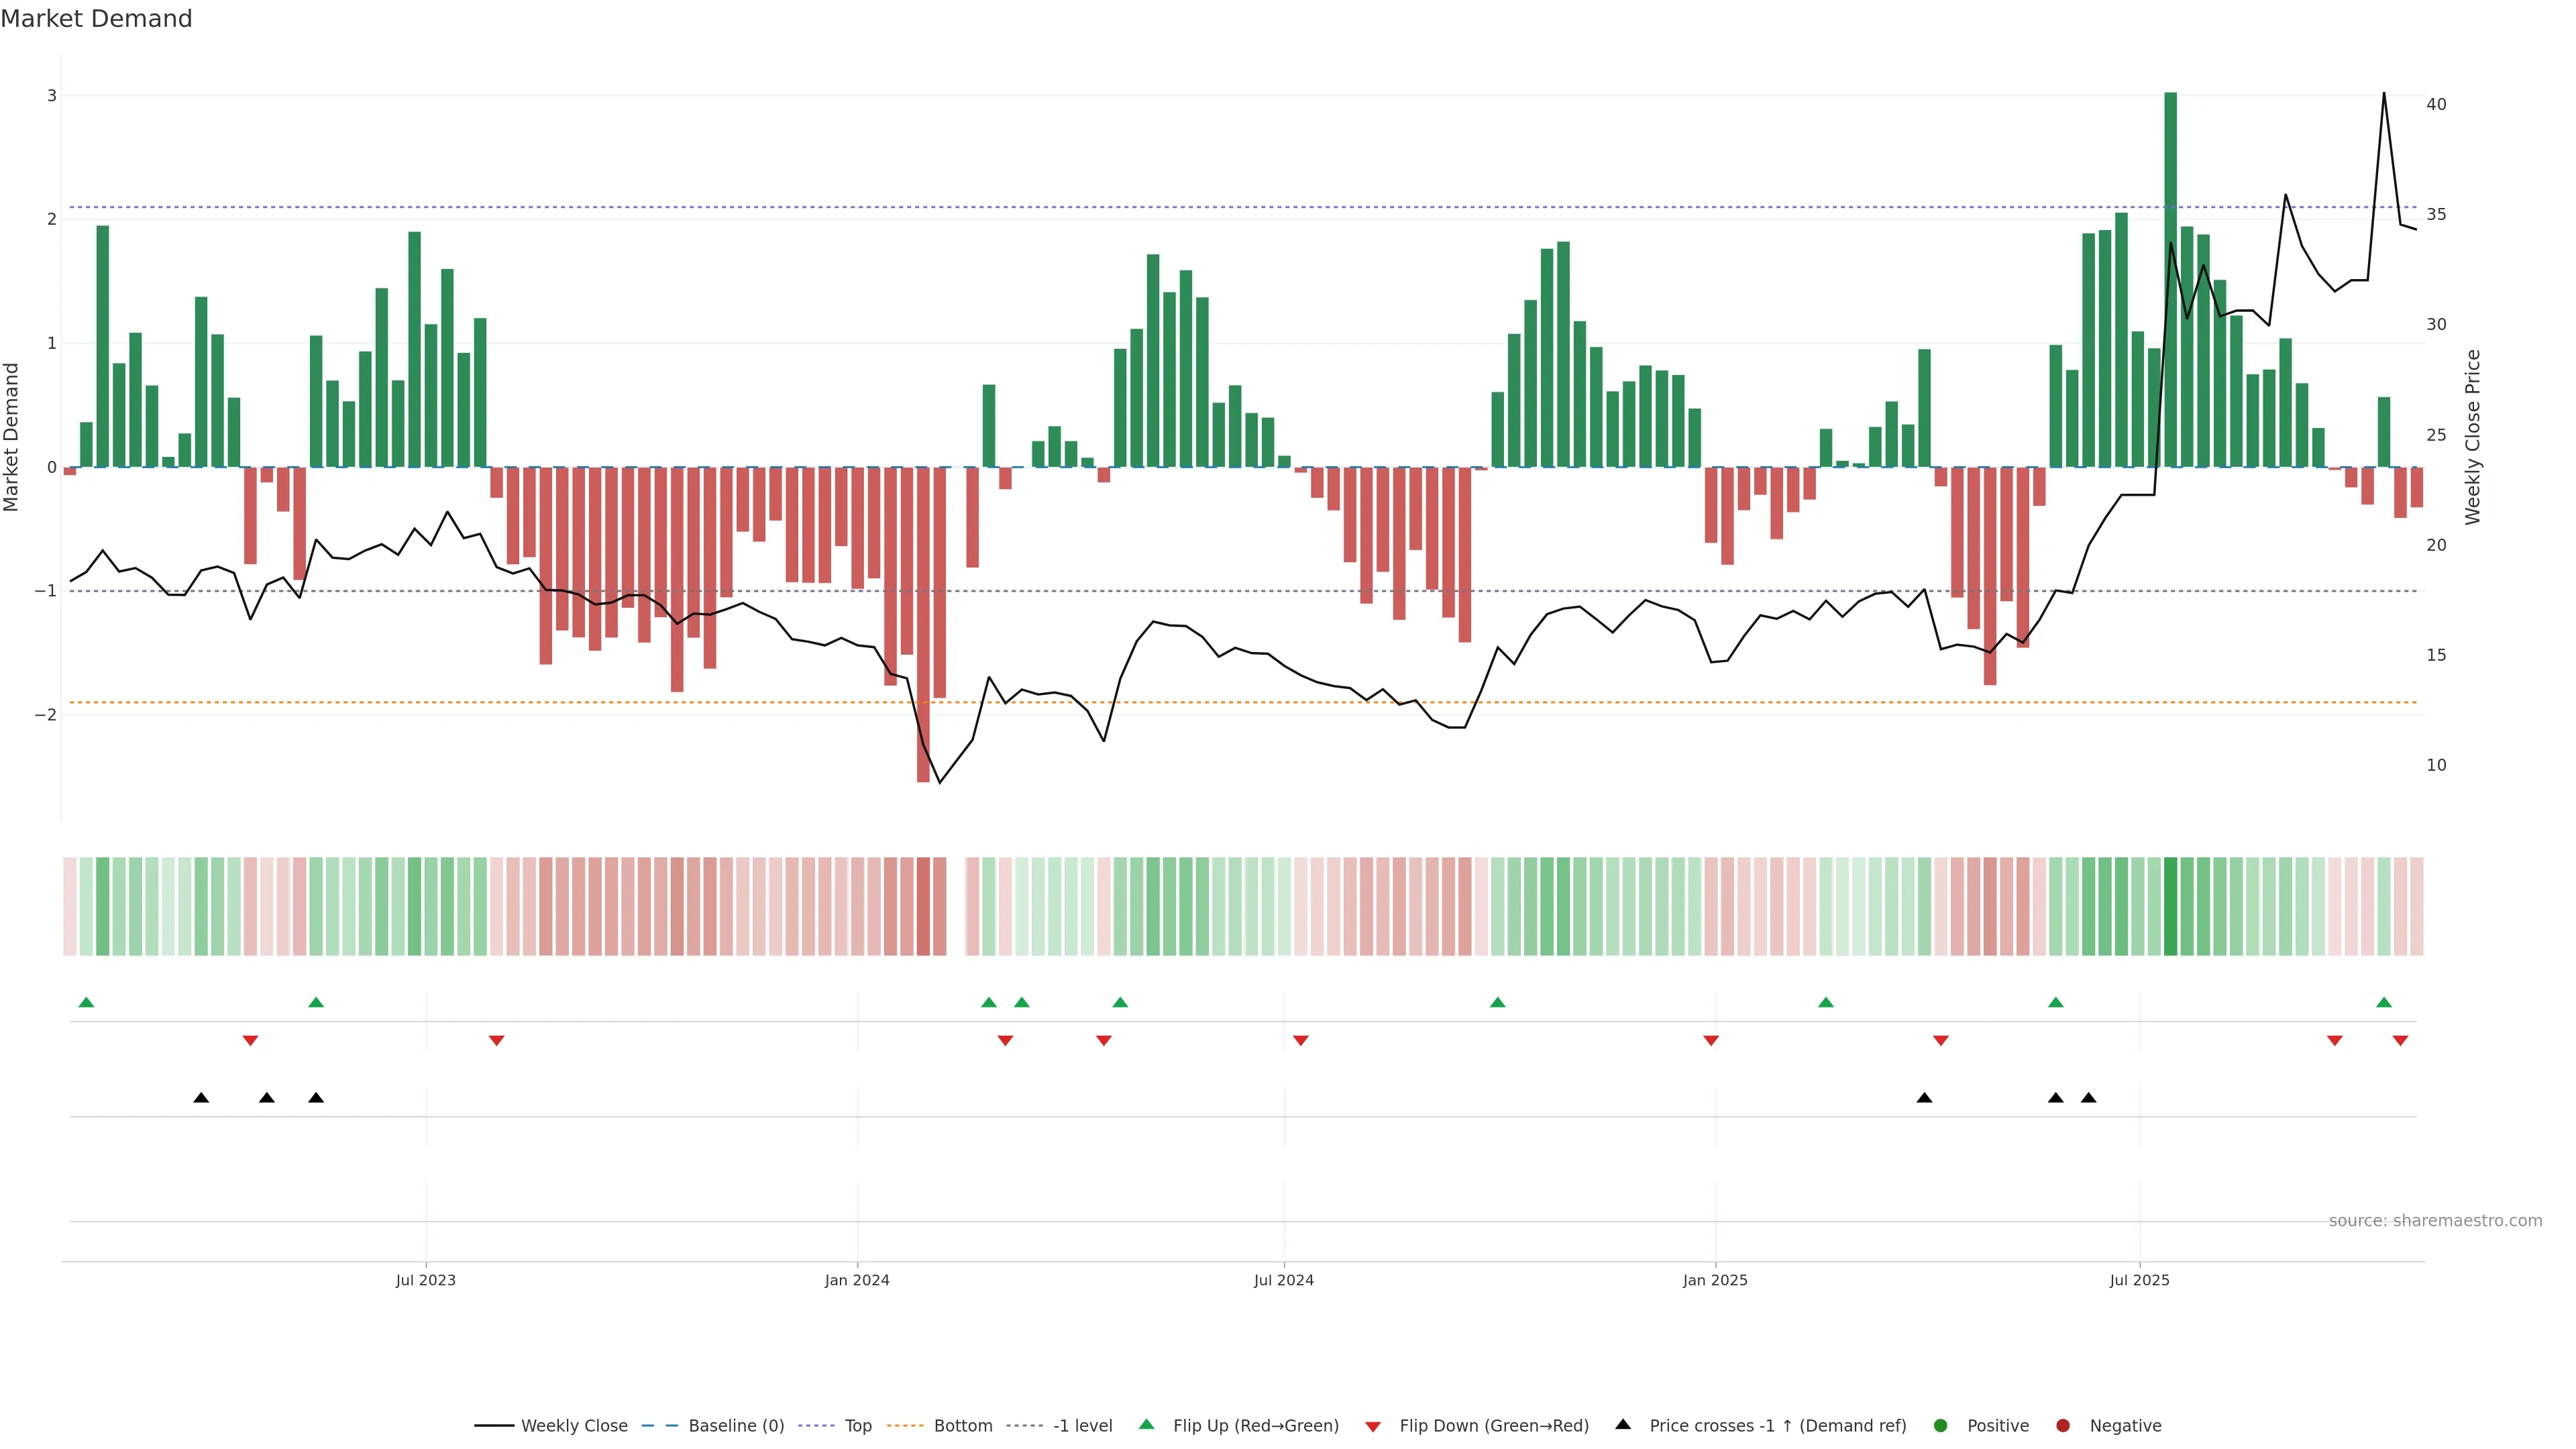Click Flip Up green triangle legend icon
The width and height of the screenshot is (2576, 1449).
pyautogui.click(x=1147, y=1425)
